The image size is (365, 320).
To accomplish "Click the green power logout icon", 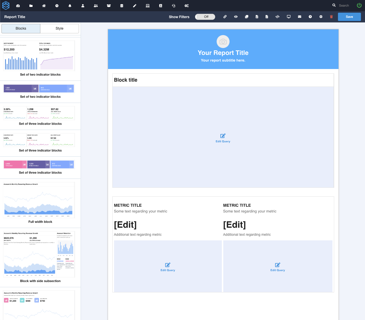I will coord(359,5).
